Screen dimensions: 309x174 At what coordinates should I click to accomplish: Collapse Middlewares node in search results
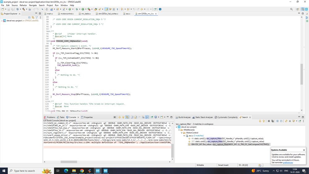(179, 130)
